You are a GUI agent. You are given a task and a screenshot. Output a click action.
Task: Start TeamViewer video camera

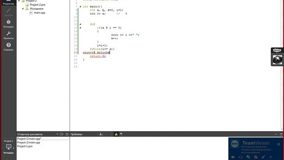(233, 157)
